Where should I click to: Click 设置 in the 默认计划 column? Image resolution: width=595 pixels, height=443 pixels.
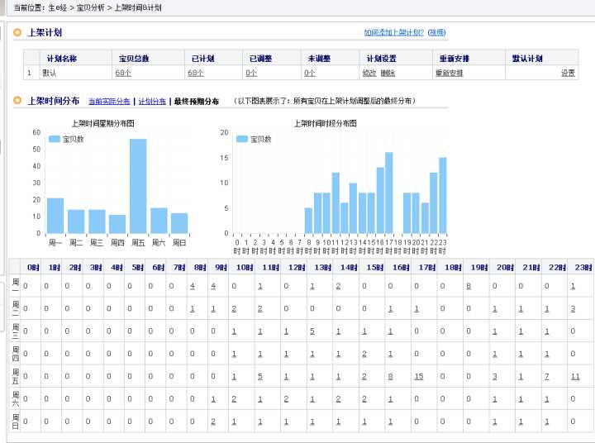[568, 73]
